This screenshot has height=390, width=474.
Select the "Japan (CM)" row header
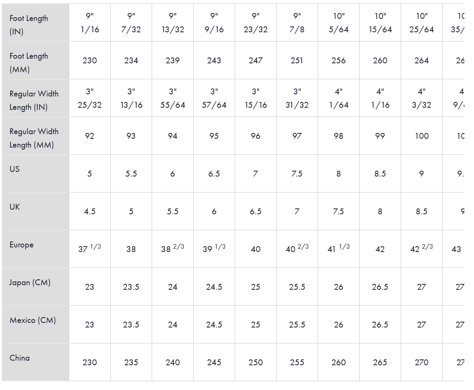[30, 282]
